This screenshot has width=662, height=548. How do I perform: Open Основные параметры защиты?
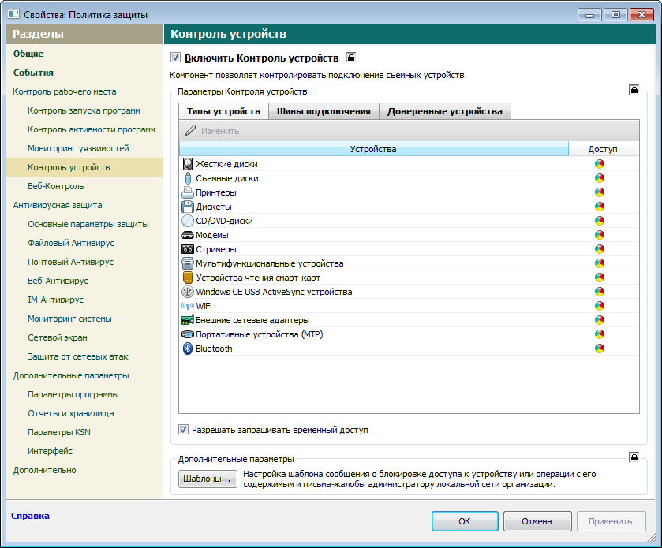88,224
